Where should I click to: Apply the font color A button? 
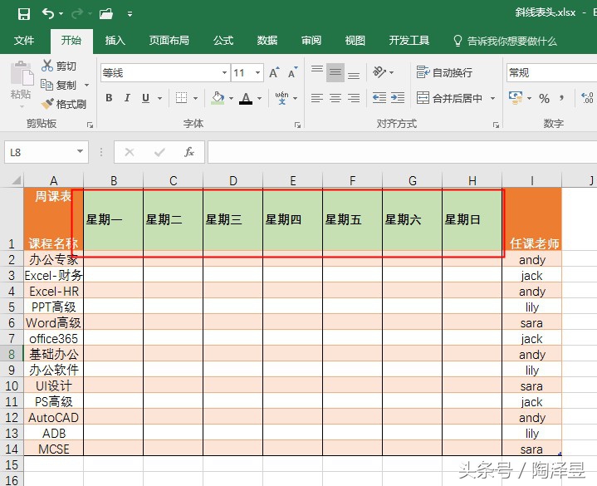tap(246, 98)
